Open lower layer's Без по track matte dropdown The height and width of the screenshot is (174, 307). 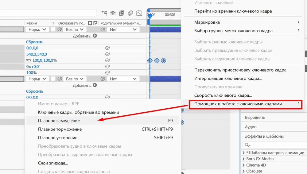tap(74, 79)
